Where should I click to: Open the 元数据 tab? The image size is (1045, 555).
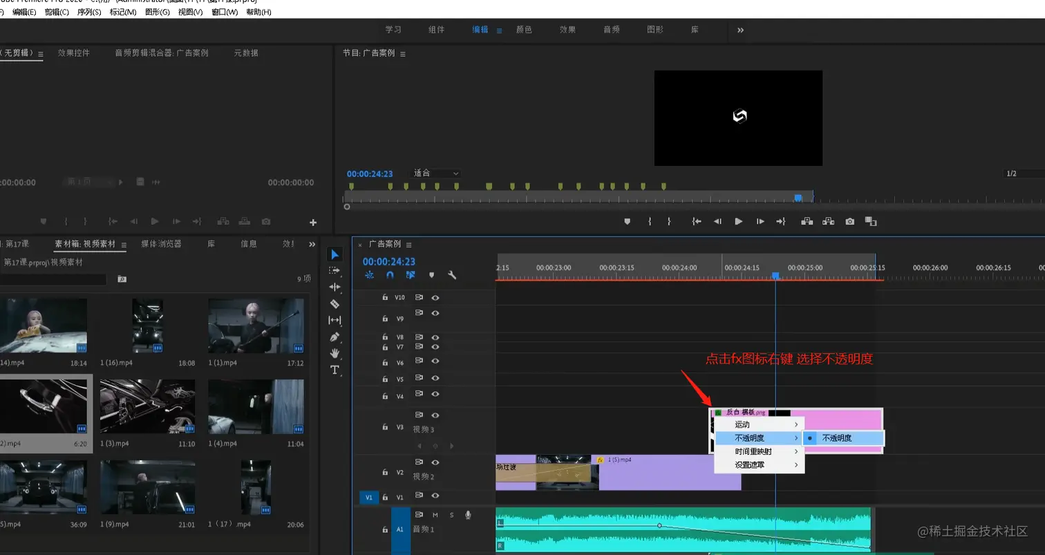coord(246,53)
